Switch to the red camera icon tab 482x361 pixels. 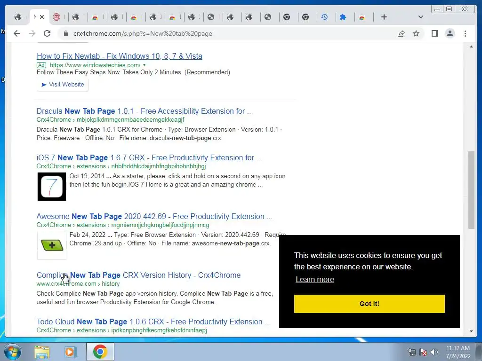(56, 17)
